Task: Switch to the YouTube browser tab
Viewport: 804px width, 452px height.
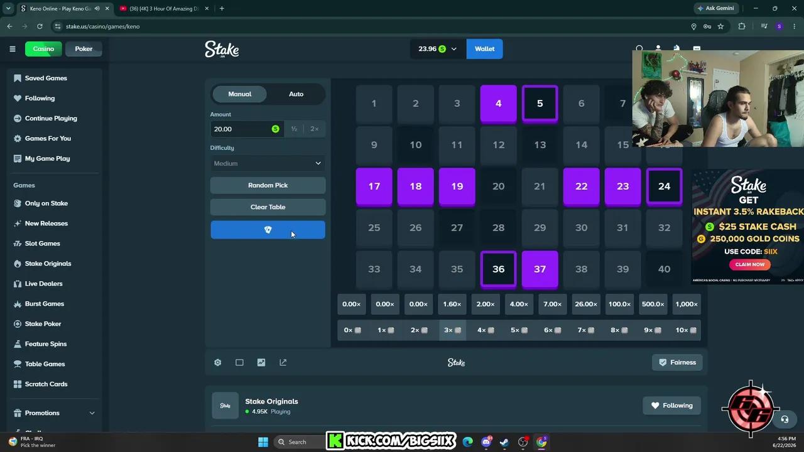Action: tap(163, 8)
